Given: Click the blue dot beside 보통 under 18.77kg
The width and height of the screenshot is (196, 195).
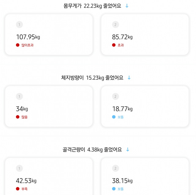Looking at the screenshot, I should coord(114,117).
